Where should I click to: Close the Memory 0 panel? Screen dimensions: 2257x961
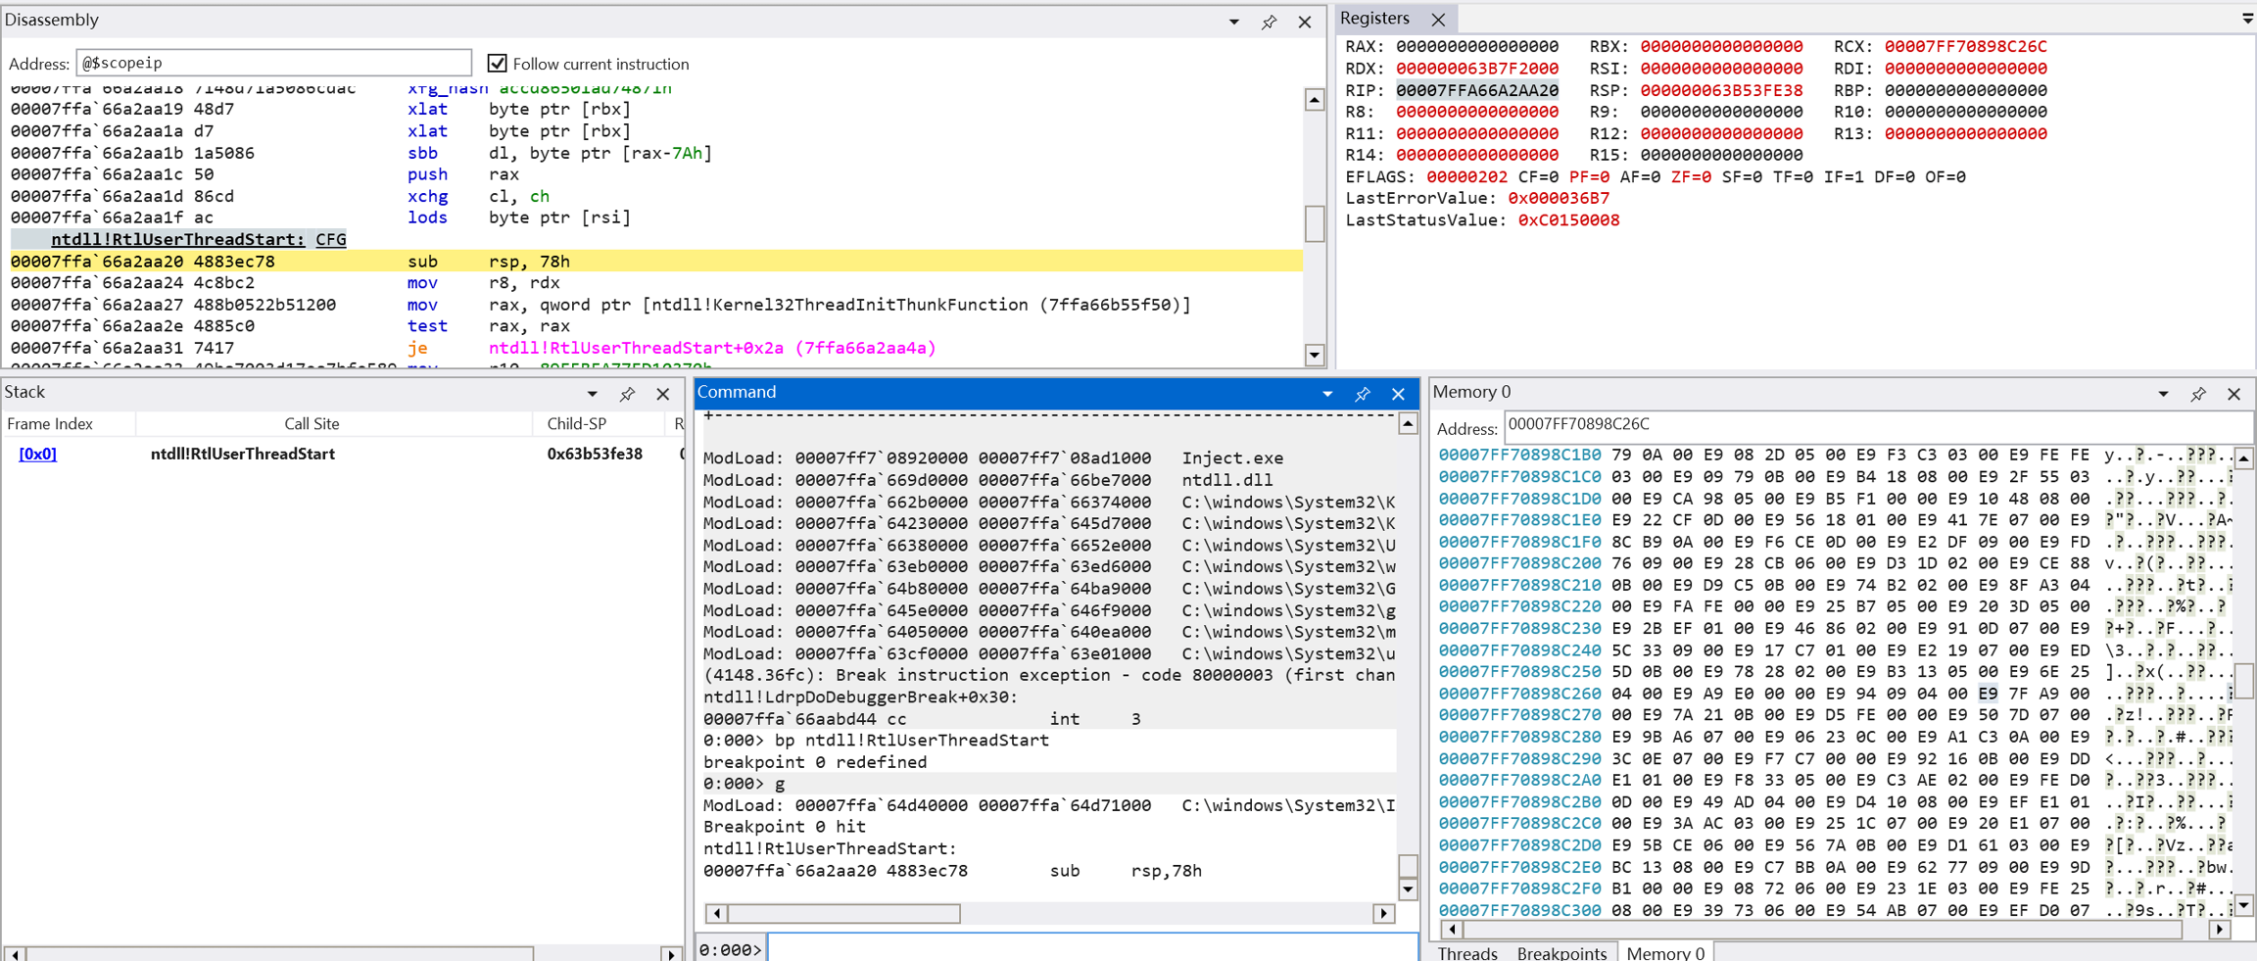2233,394
